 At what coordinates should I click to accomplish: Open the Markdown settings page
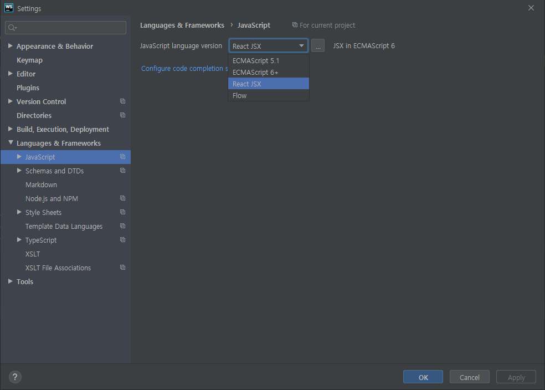(41, 184)
